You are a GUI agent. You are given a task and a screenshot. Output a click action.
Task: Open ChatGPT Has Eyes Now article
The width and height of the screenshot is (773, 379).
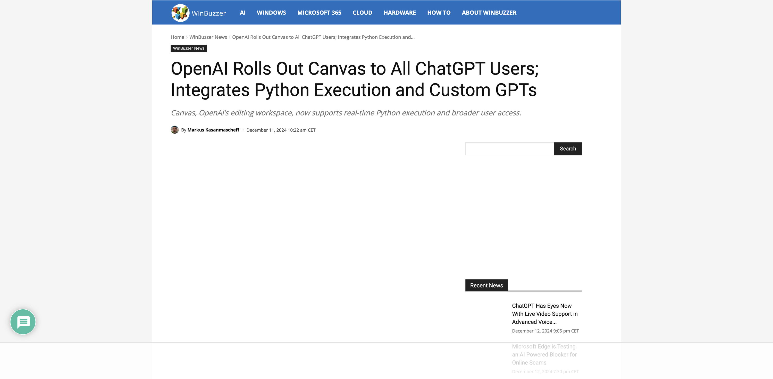pyautogui.click(x=545, y=314)
